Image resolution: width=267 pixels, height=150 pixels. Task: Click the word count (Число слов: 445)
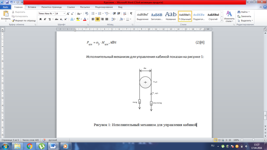click(x=31, y=140)
